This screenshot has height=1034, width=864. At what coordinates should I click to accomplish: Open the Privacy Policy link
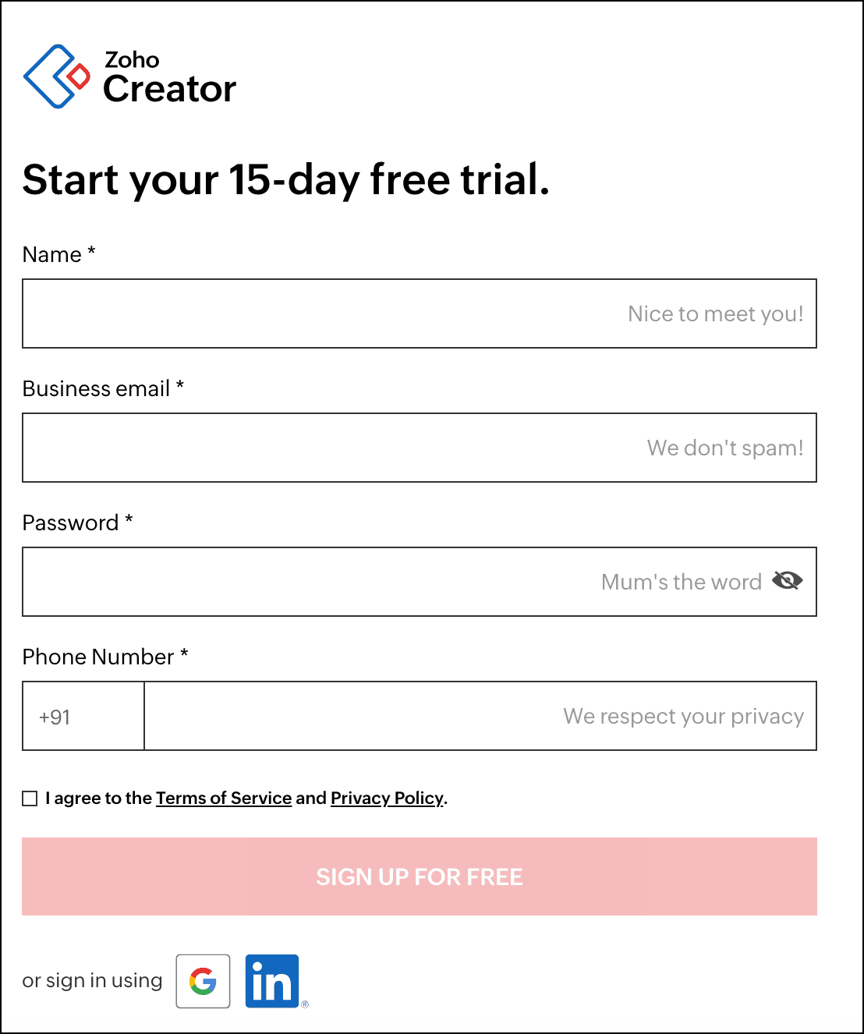tap(387, 798)
